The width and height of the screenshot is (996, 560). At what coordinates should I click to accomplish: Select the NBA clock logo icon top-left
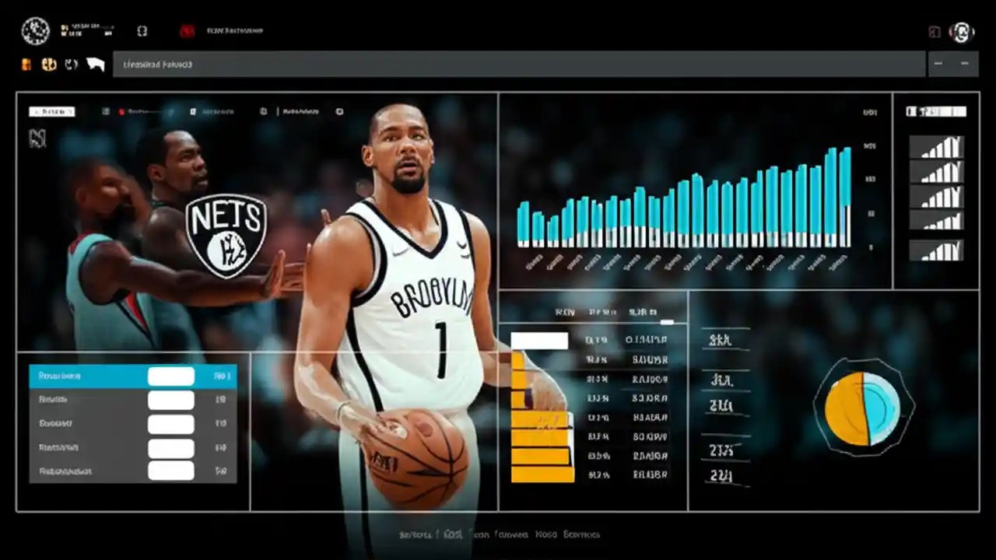click(x=36, y=31)
